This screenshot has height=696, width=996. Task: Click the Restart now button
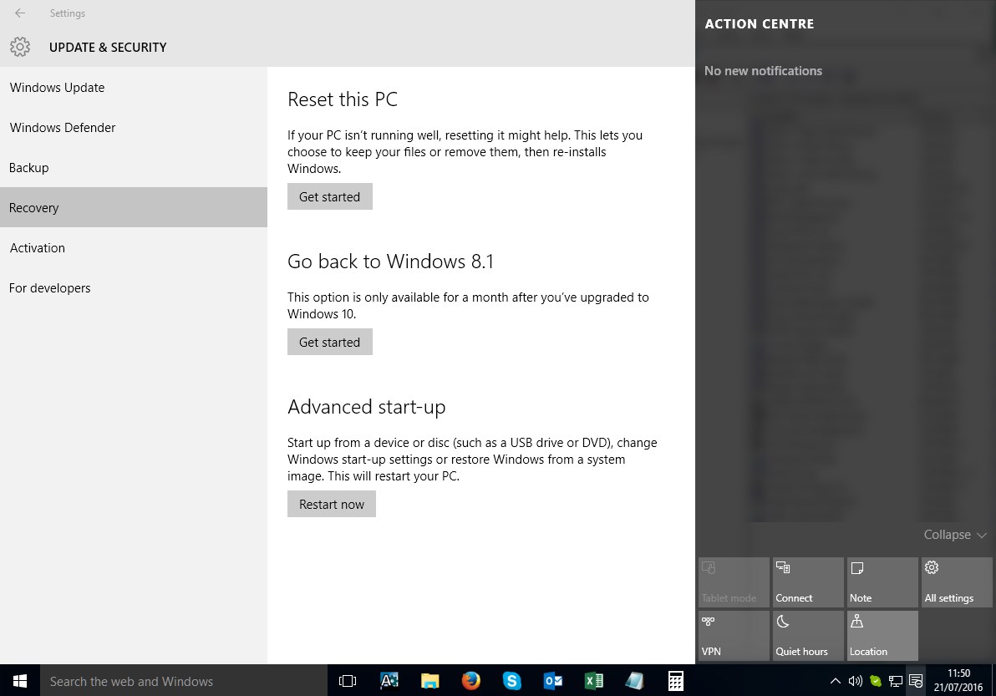[x=332, y=504]
